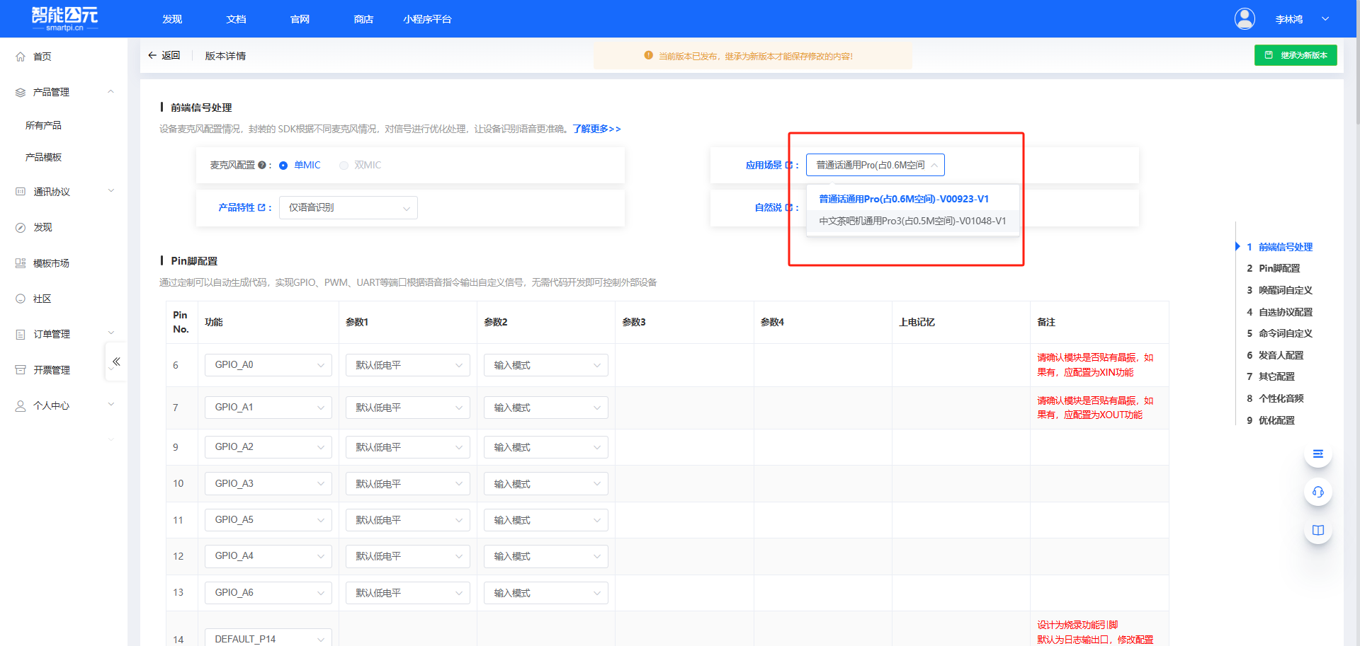
Task: Click the help icon beside 麦克风配置
Action: point(262,166)
